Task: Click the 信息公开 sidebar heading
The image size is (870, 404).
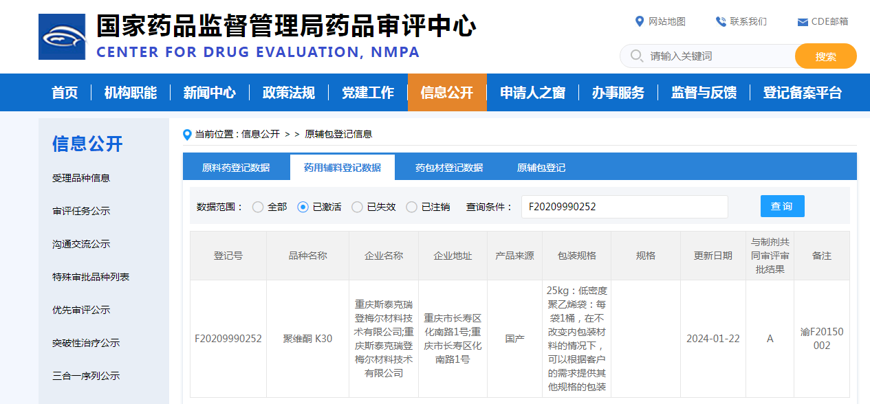Action: [87, 144]
